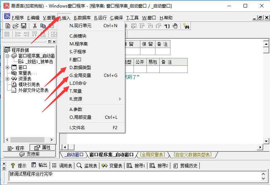
Task: Open the H.帮助 menu
Action: [166, 18]
